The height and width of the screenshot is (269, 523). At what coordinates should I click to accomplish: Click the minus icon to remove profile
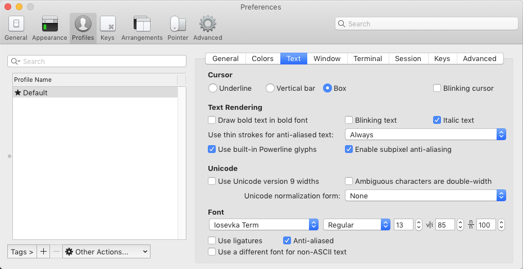56,252
